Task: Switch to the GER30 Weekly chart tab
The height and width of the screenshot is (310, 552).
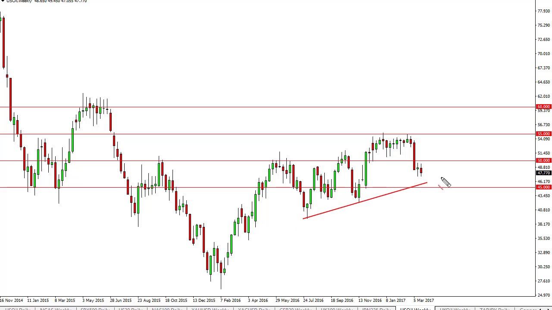Action: (x=295, y=309)
